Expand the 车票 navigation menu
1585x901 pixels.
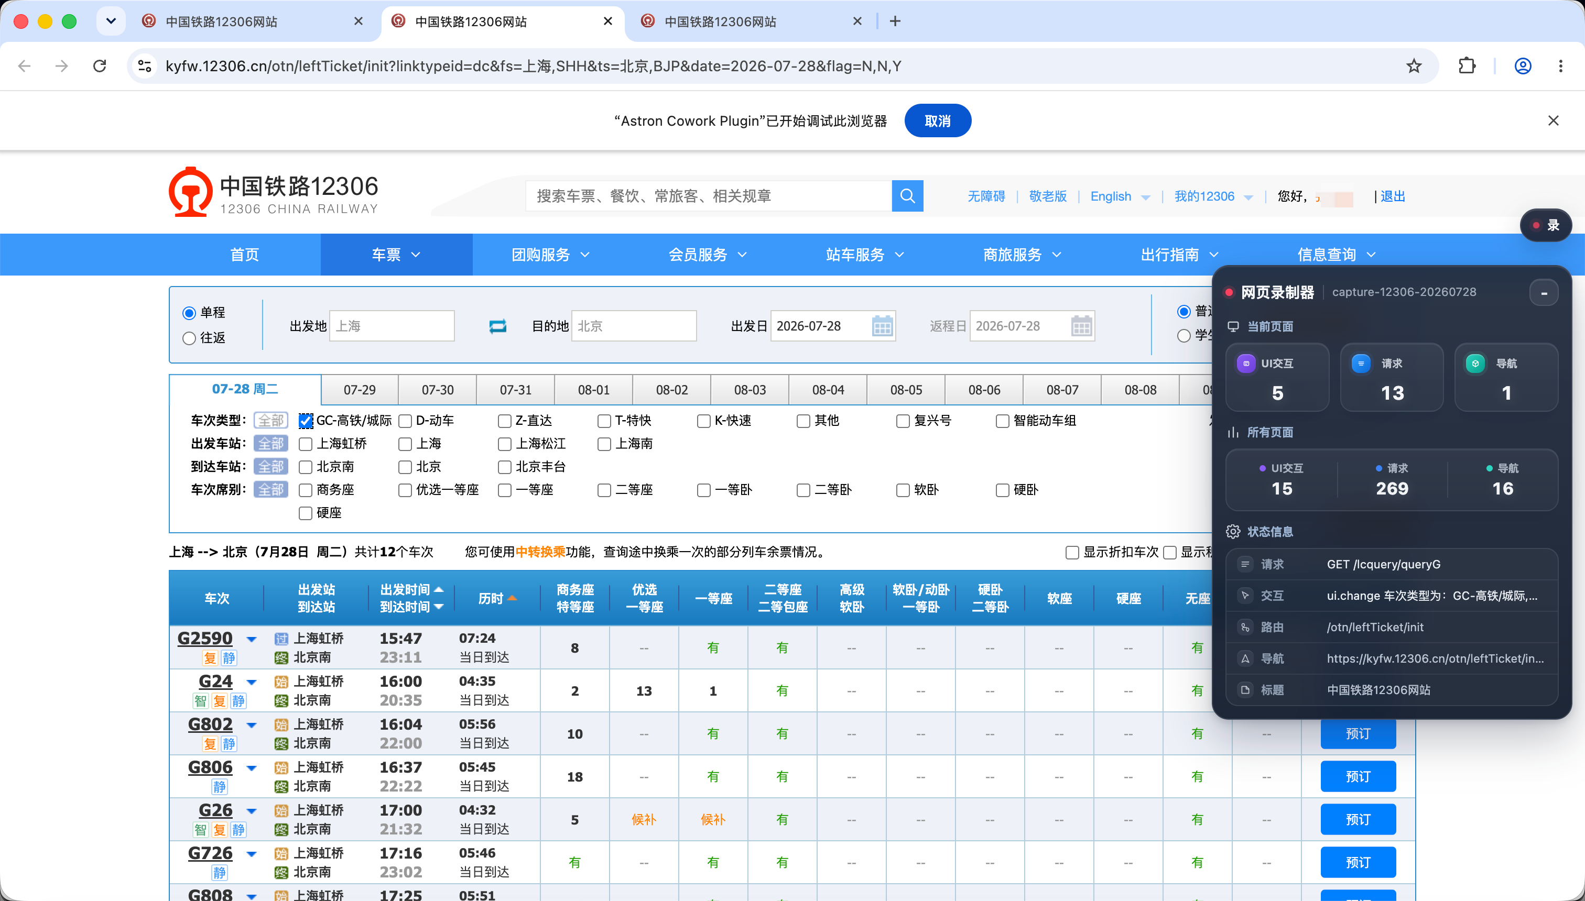click(x=396, y=255)
